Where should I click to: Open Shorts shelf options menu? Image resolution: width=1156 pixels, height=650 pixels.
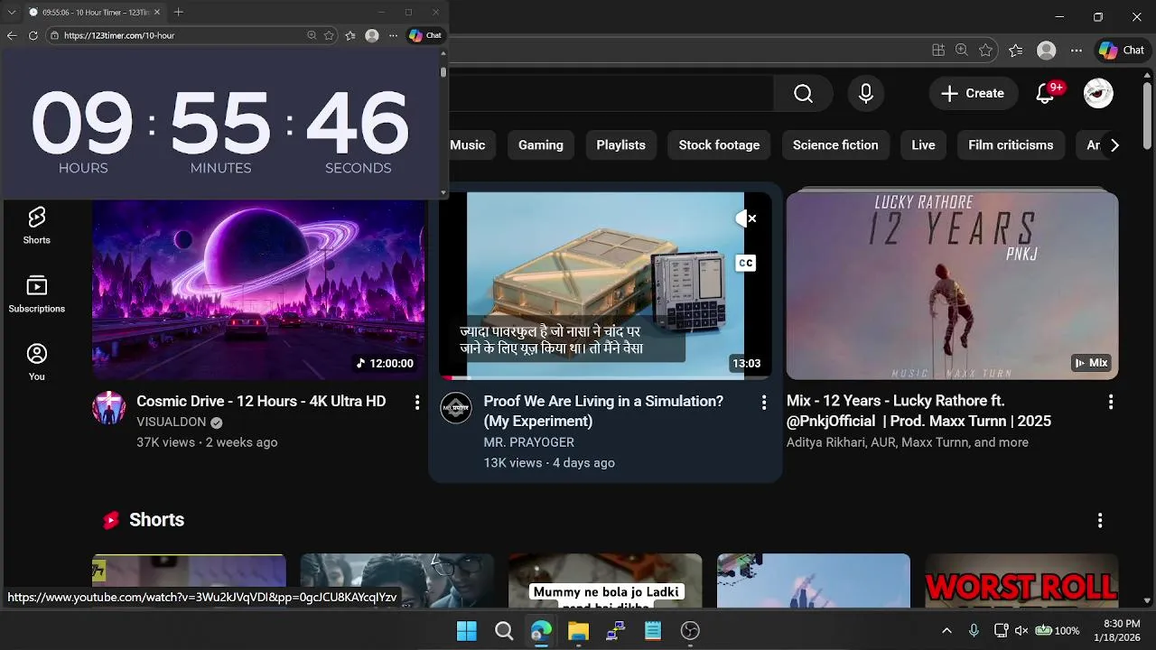1100,520
